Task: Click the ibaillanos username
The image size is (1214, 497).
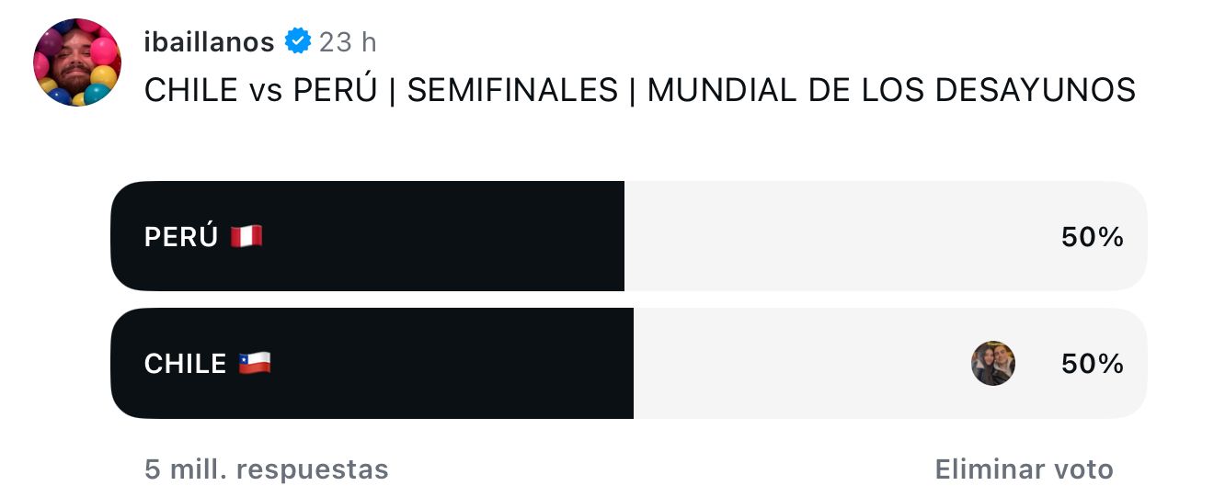Action: (x=210, y=41)
